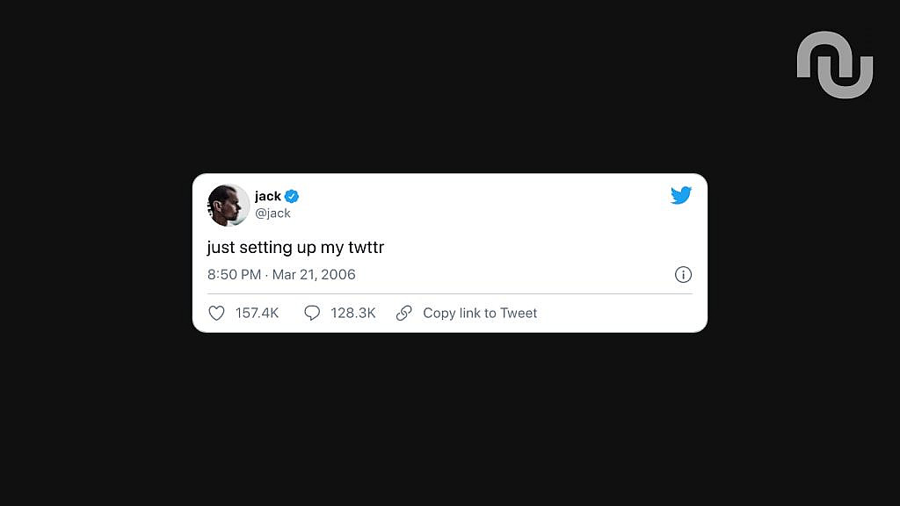Click the blue Twitter bird logo
Image resolution: width=900 pixels, height=506 pixels.
[681, 195]
